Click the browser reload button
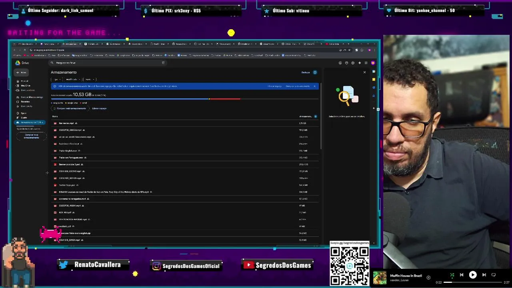 [x=24, y=50]
